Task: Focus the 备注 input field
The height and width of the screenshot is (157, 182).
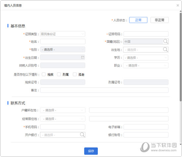Action: [x=104, y=90]
